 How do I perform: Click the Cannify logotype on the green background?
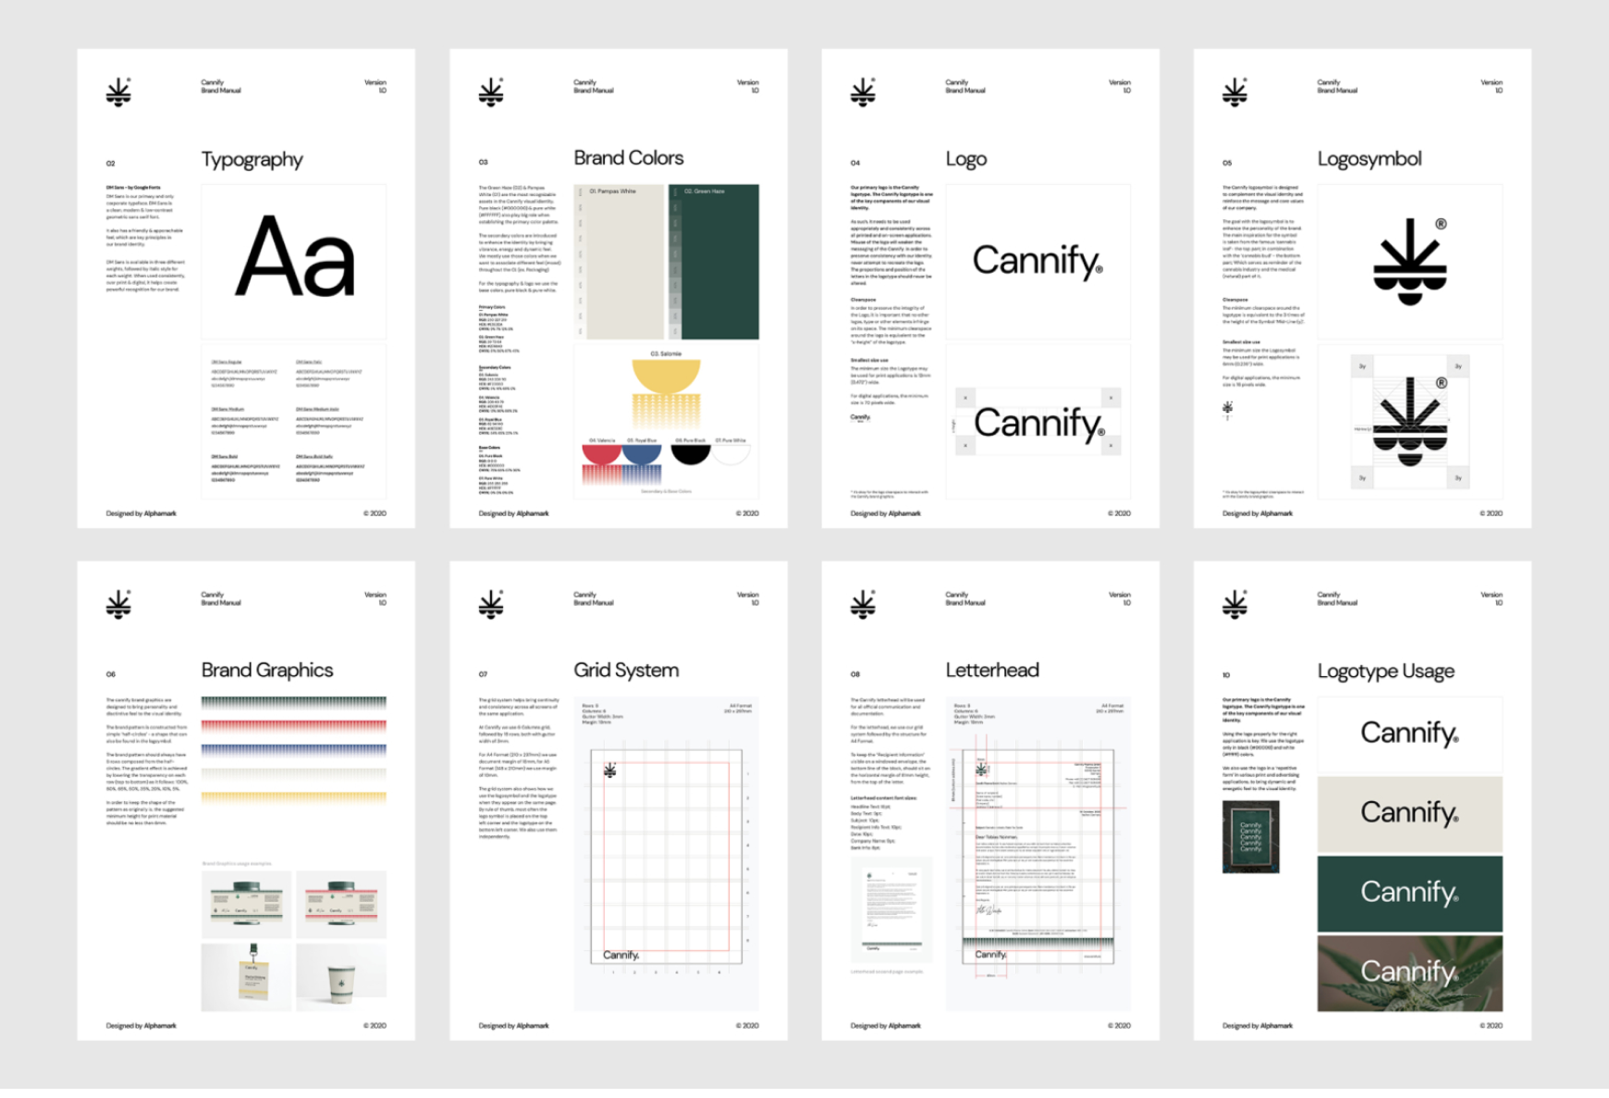1409,893
